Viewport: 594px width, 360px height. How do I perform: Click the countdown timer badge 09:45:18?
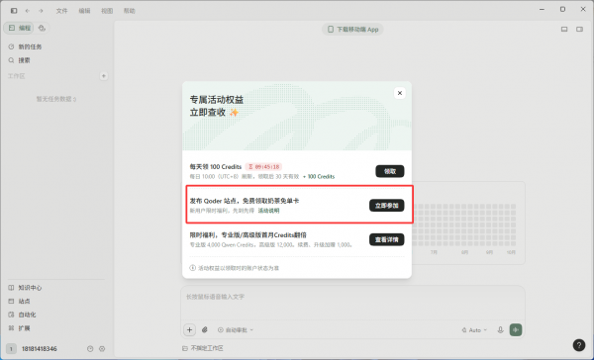tap(263, 166)
